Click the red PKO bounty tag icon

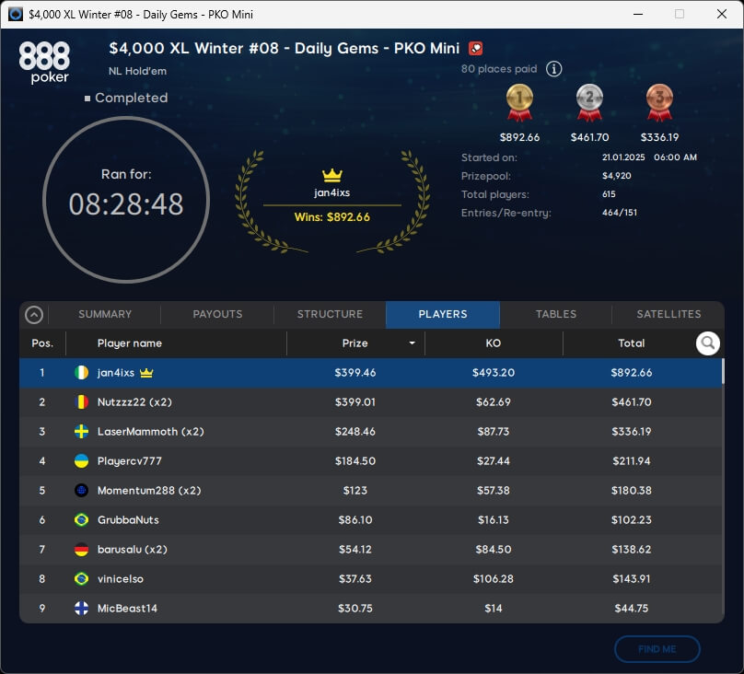pos(475,48)
